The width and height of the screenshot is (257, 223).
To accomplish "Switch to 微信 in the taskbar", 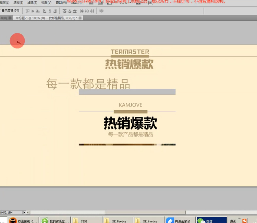I will (x=212, y=221).
